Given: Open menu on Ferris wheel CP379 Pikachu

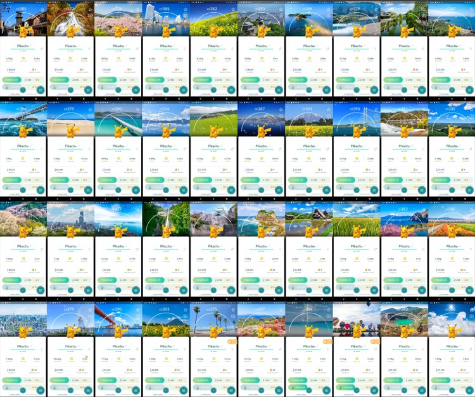Looking at the screenshot, I should click(88, 390).
